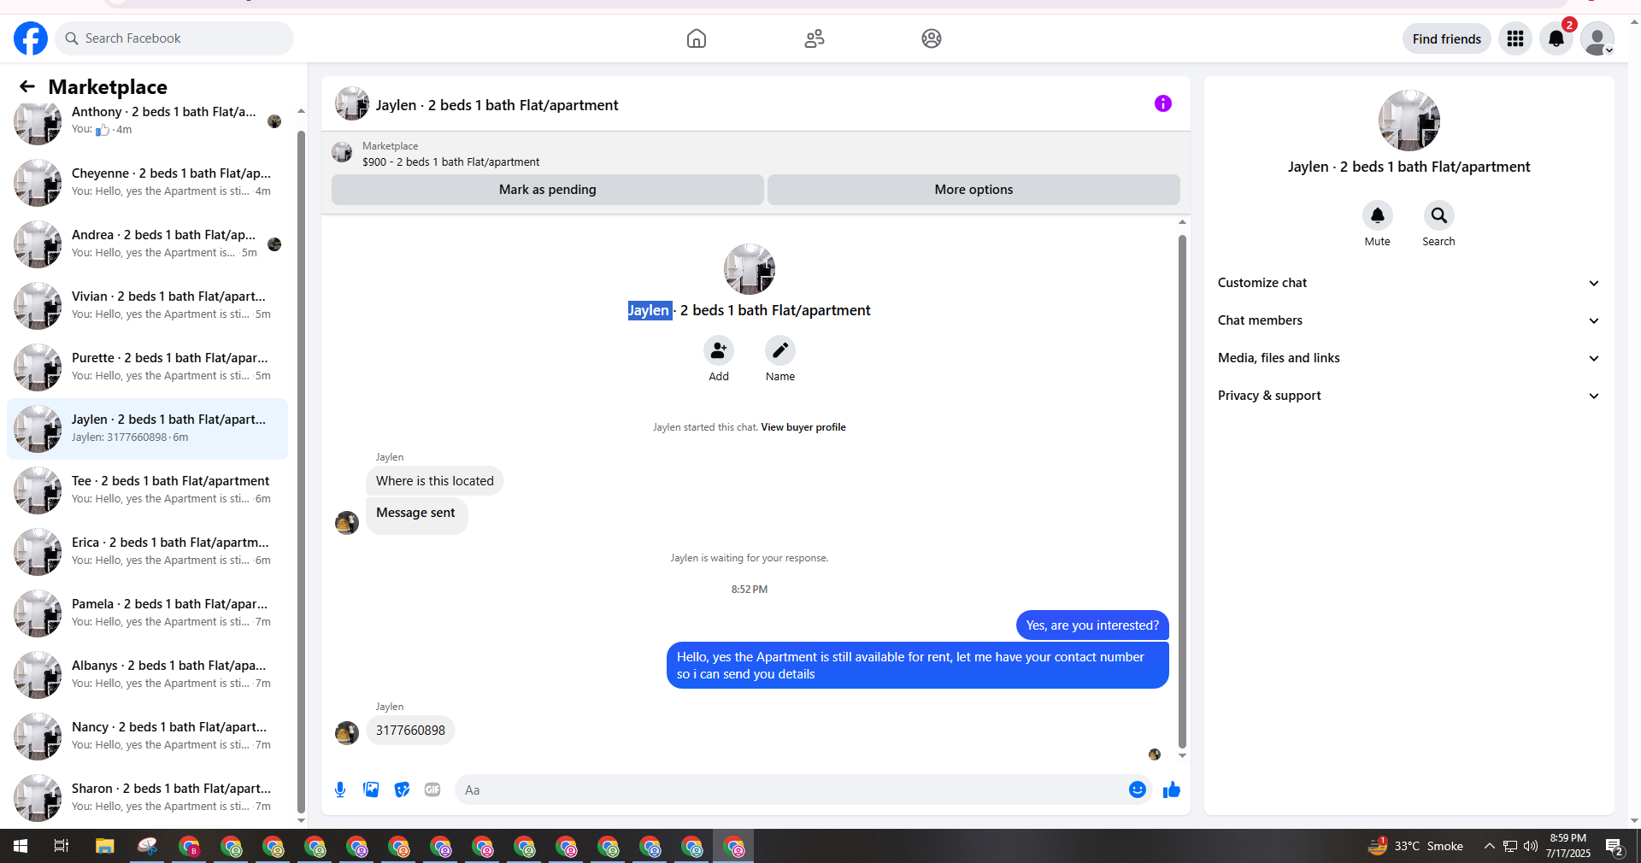Click More options button
Image resolution: width=1641 pixels, height=863 pixels.
pos(973,190)
